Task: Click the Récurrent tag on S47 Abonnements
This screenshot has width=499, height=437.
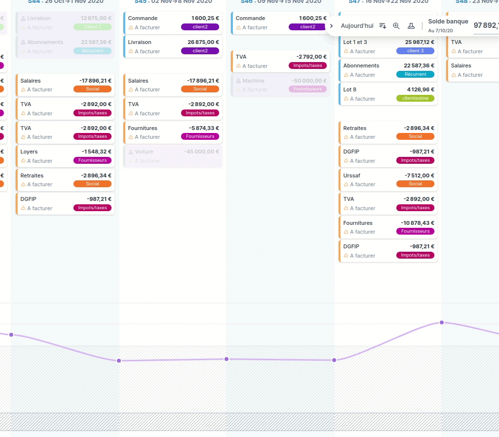Action: click(x=415, y=74)
